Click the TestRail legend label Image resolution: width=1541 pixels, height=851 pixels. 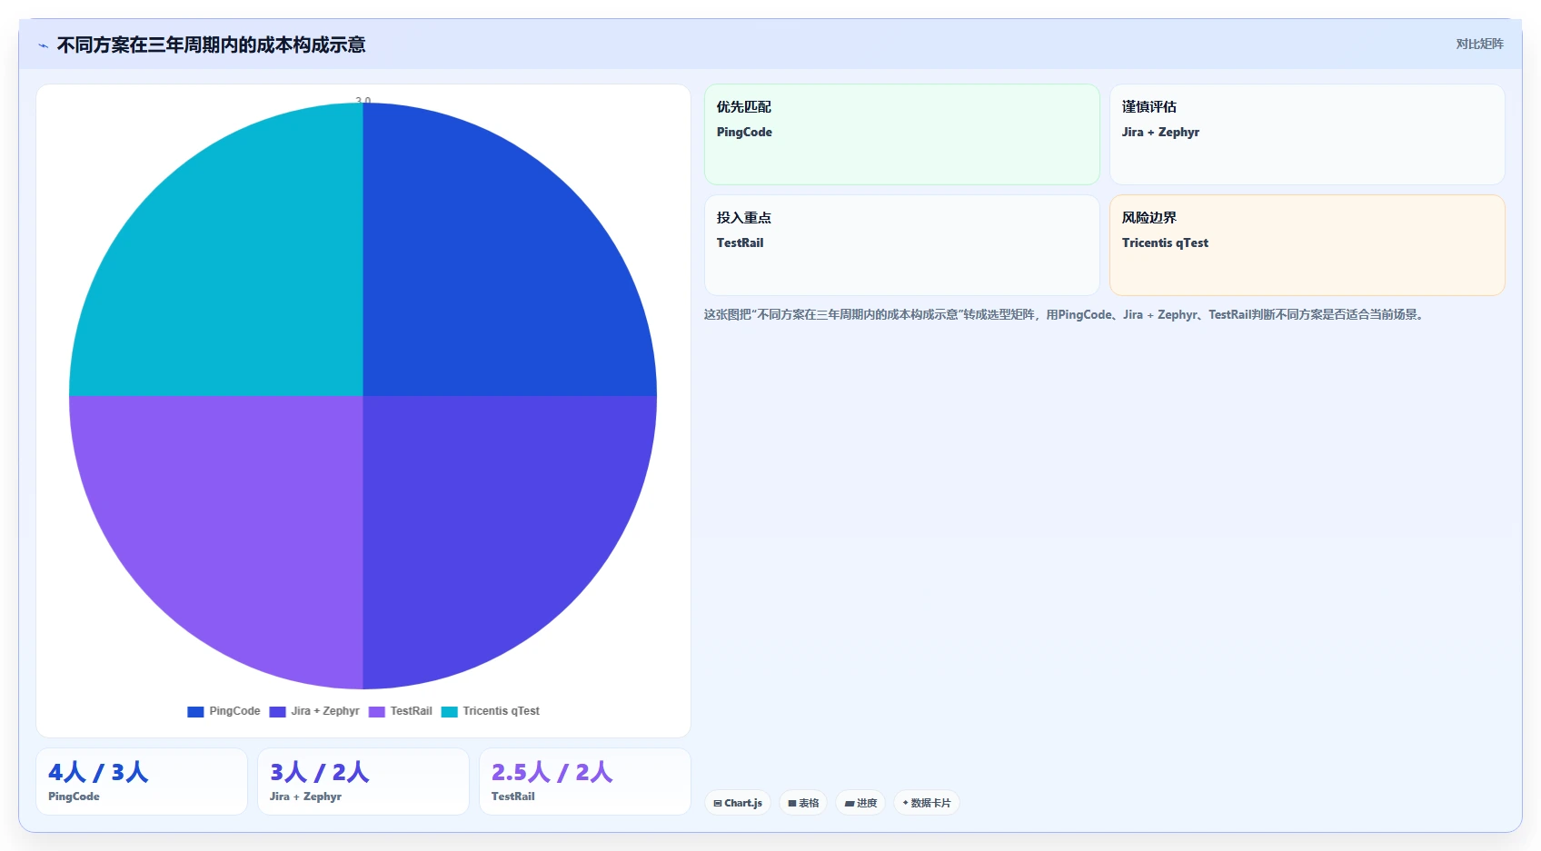click(x=411, y=711)
